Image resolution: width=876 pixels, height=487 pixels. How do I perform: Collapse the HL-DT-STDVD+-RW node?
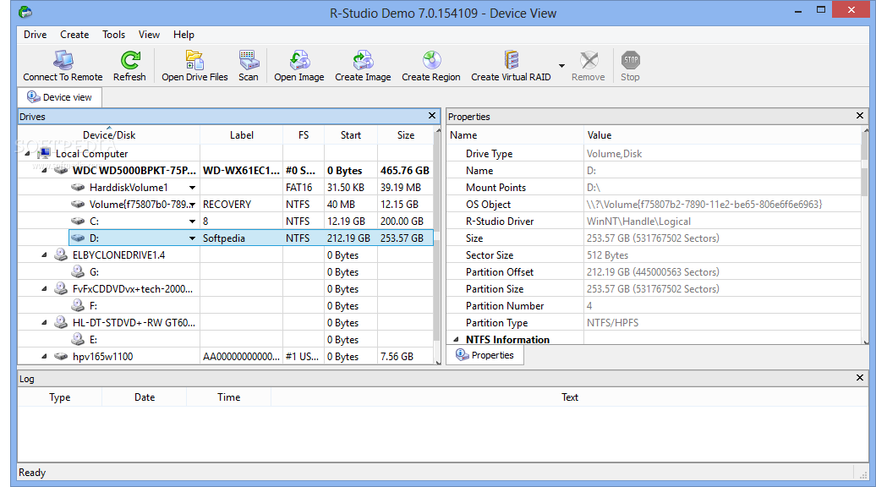coord(44,323)
